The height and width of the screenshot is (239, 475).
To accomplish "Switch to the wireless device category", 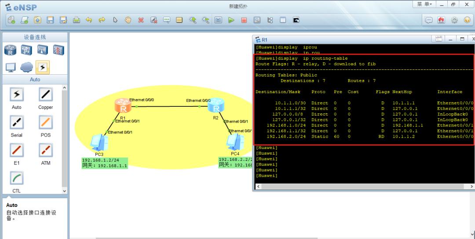I will pos(43,50).
